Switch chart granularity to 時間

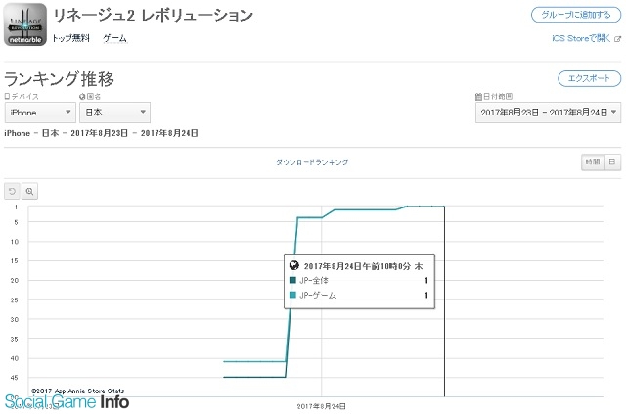tap(593, 161)
